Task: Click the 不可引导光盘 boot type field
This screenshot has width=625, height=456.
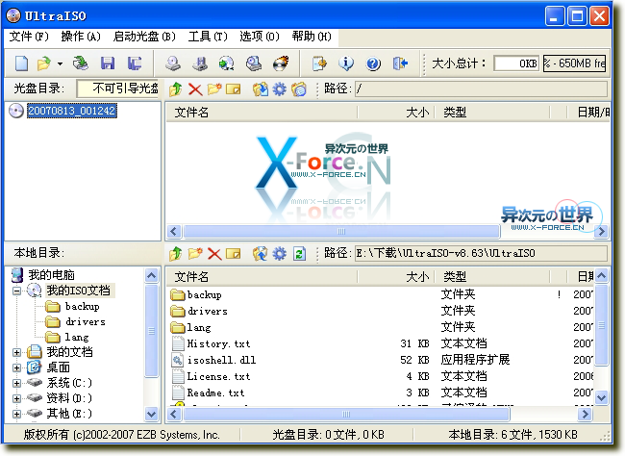Action: tap(118, 89)
